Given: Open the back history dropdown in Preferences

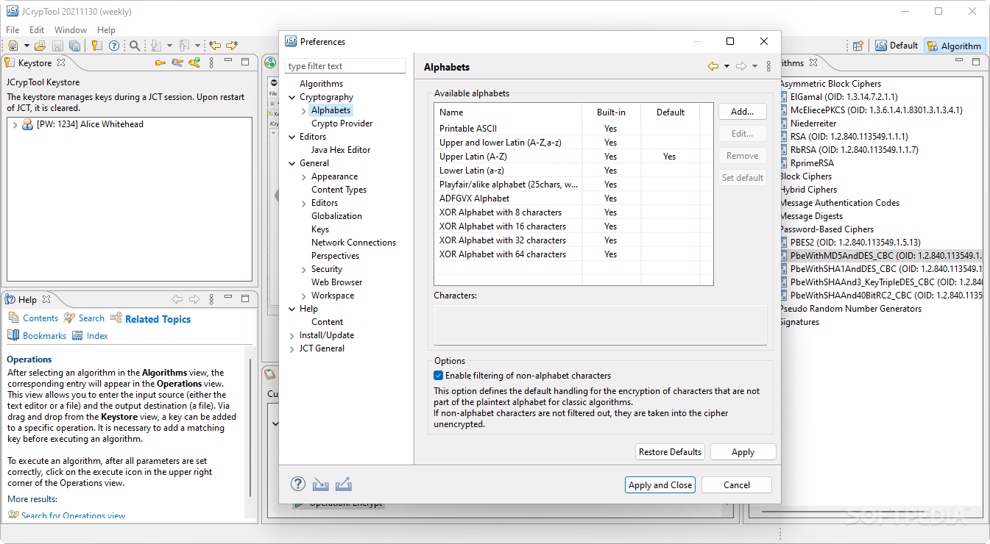Looking at the screenshot, I should (726, 66).
